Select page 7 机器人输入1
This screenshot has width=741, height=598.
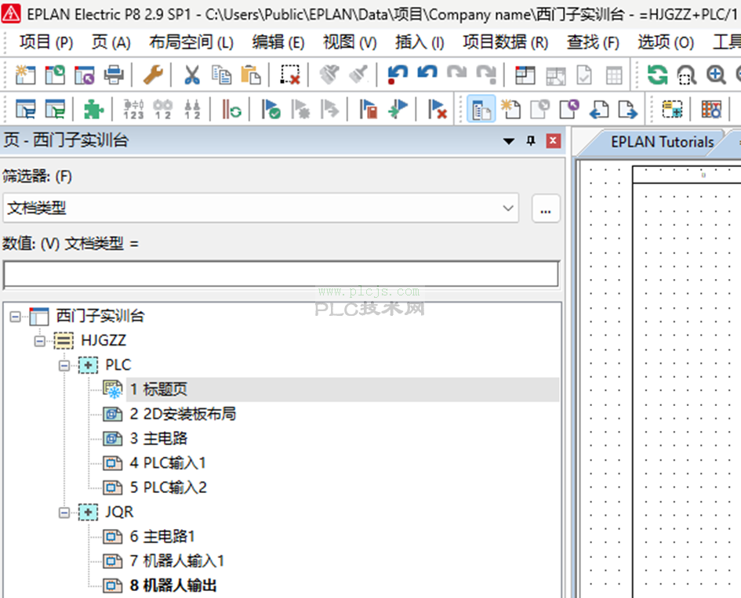[x=176, y=562]
